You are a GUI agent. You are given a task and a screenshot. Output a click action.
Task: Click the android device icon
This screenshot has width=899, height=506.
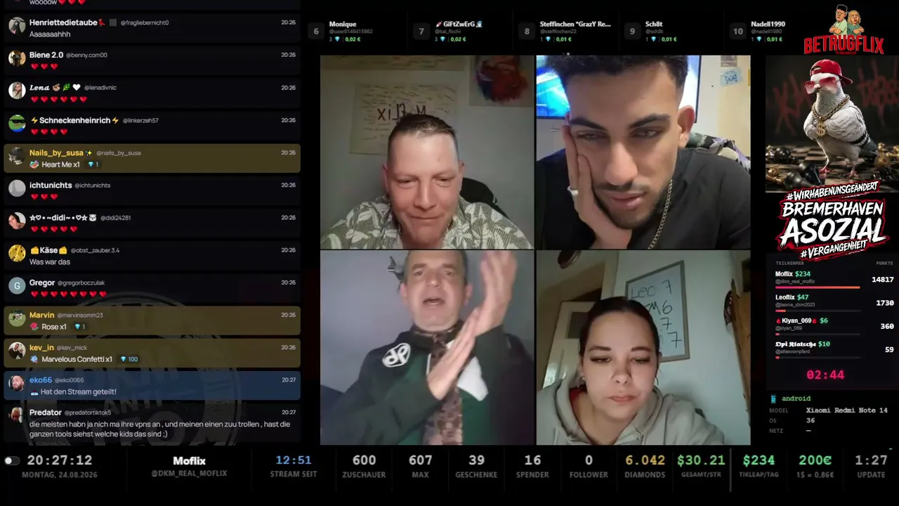pos(773,398)
